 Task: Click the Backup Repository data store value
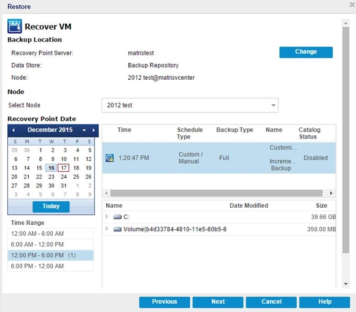[153, 66]
